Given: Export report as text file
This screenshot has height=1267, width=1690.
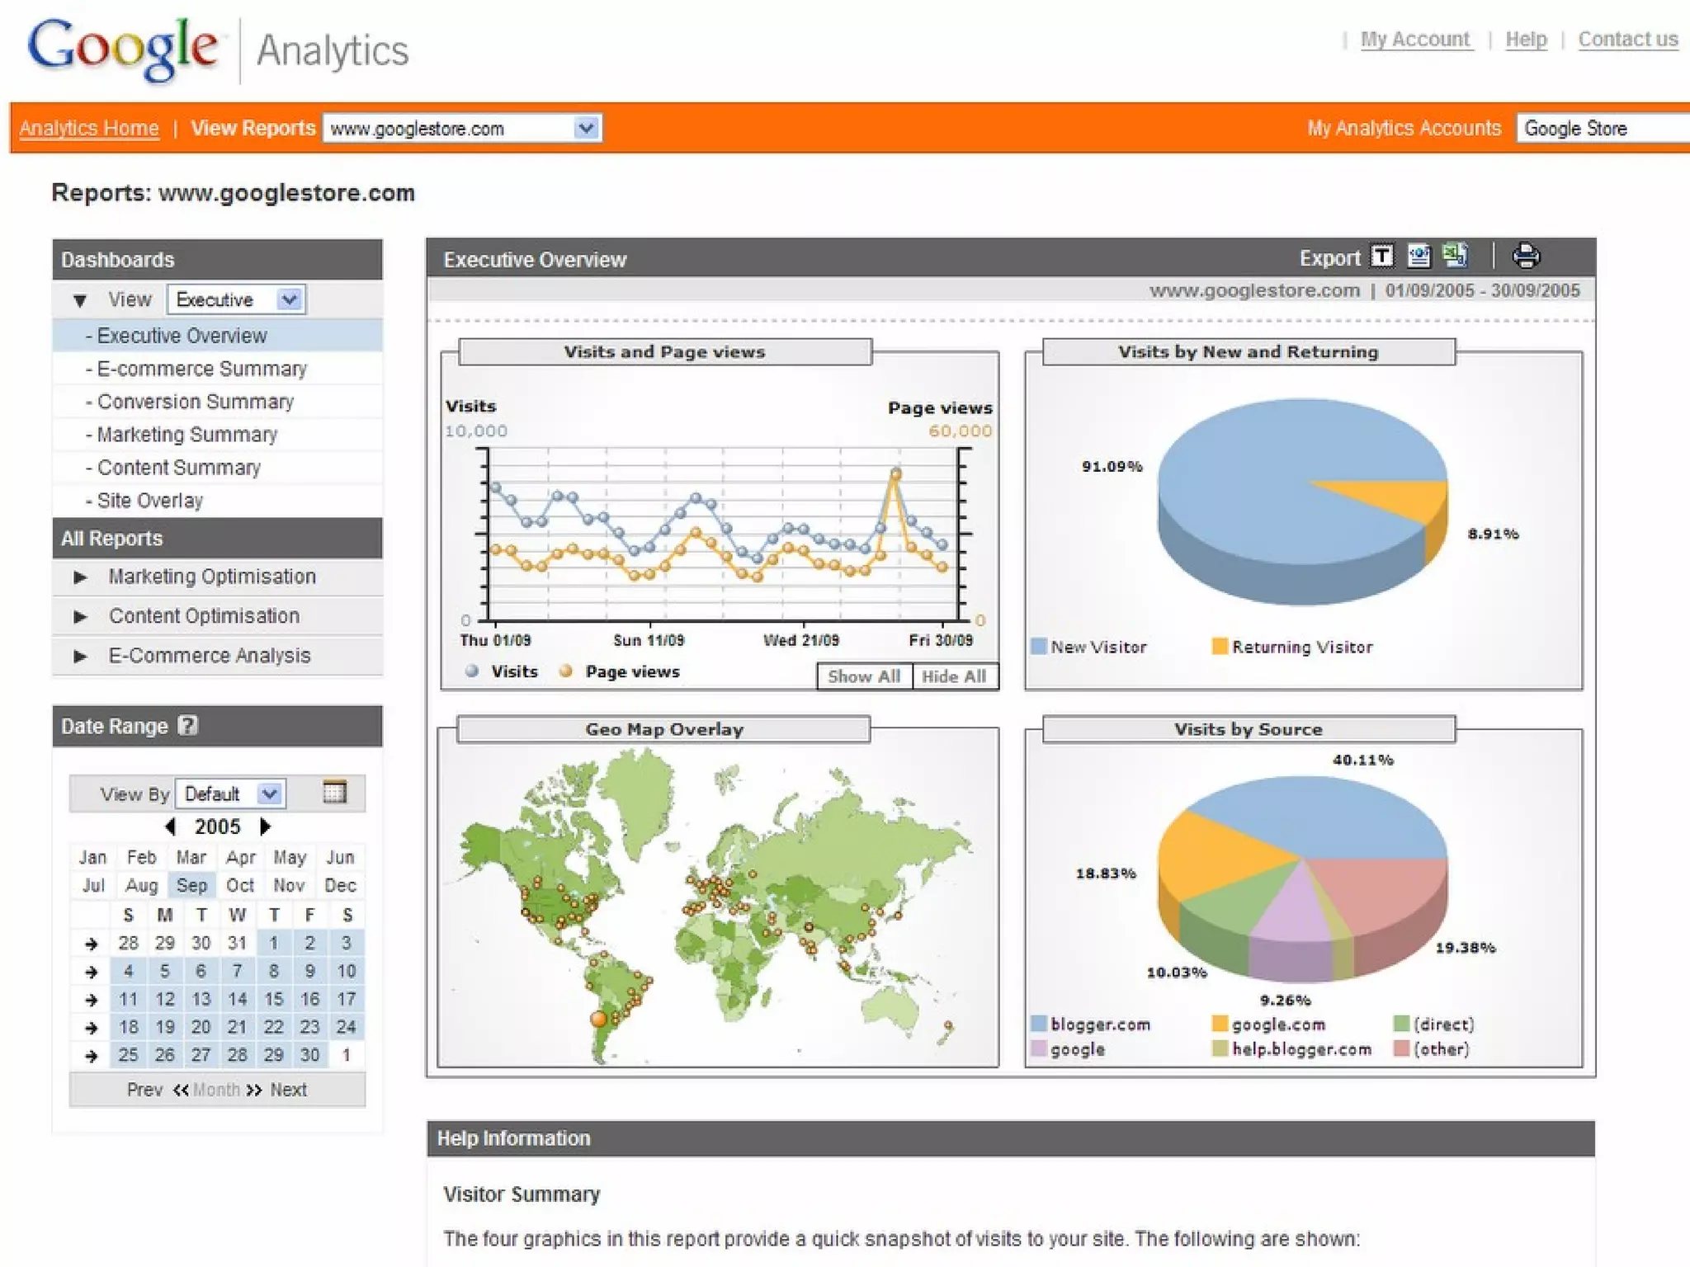Looking at the screenshot, I should tap(1382, 257).
